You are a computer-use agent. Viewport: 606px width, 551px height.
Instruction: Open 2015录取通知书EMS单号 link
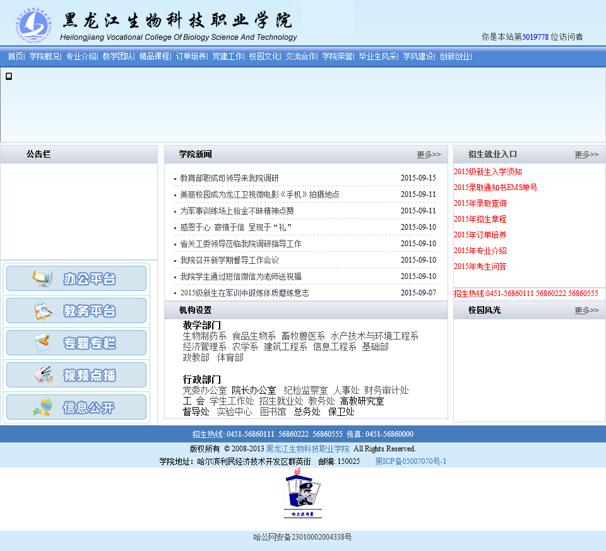(496, 187)
